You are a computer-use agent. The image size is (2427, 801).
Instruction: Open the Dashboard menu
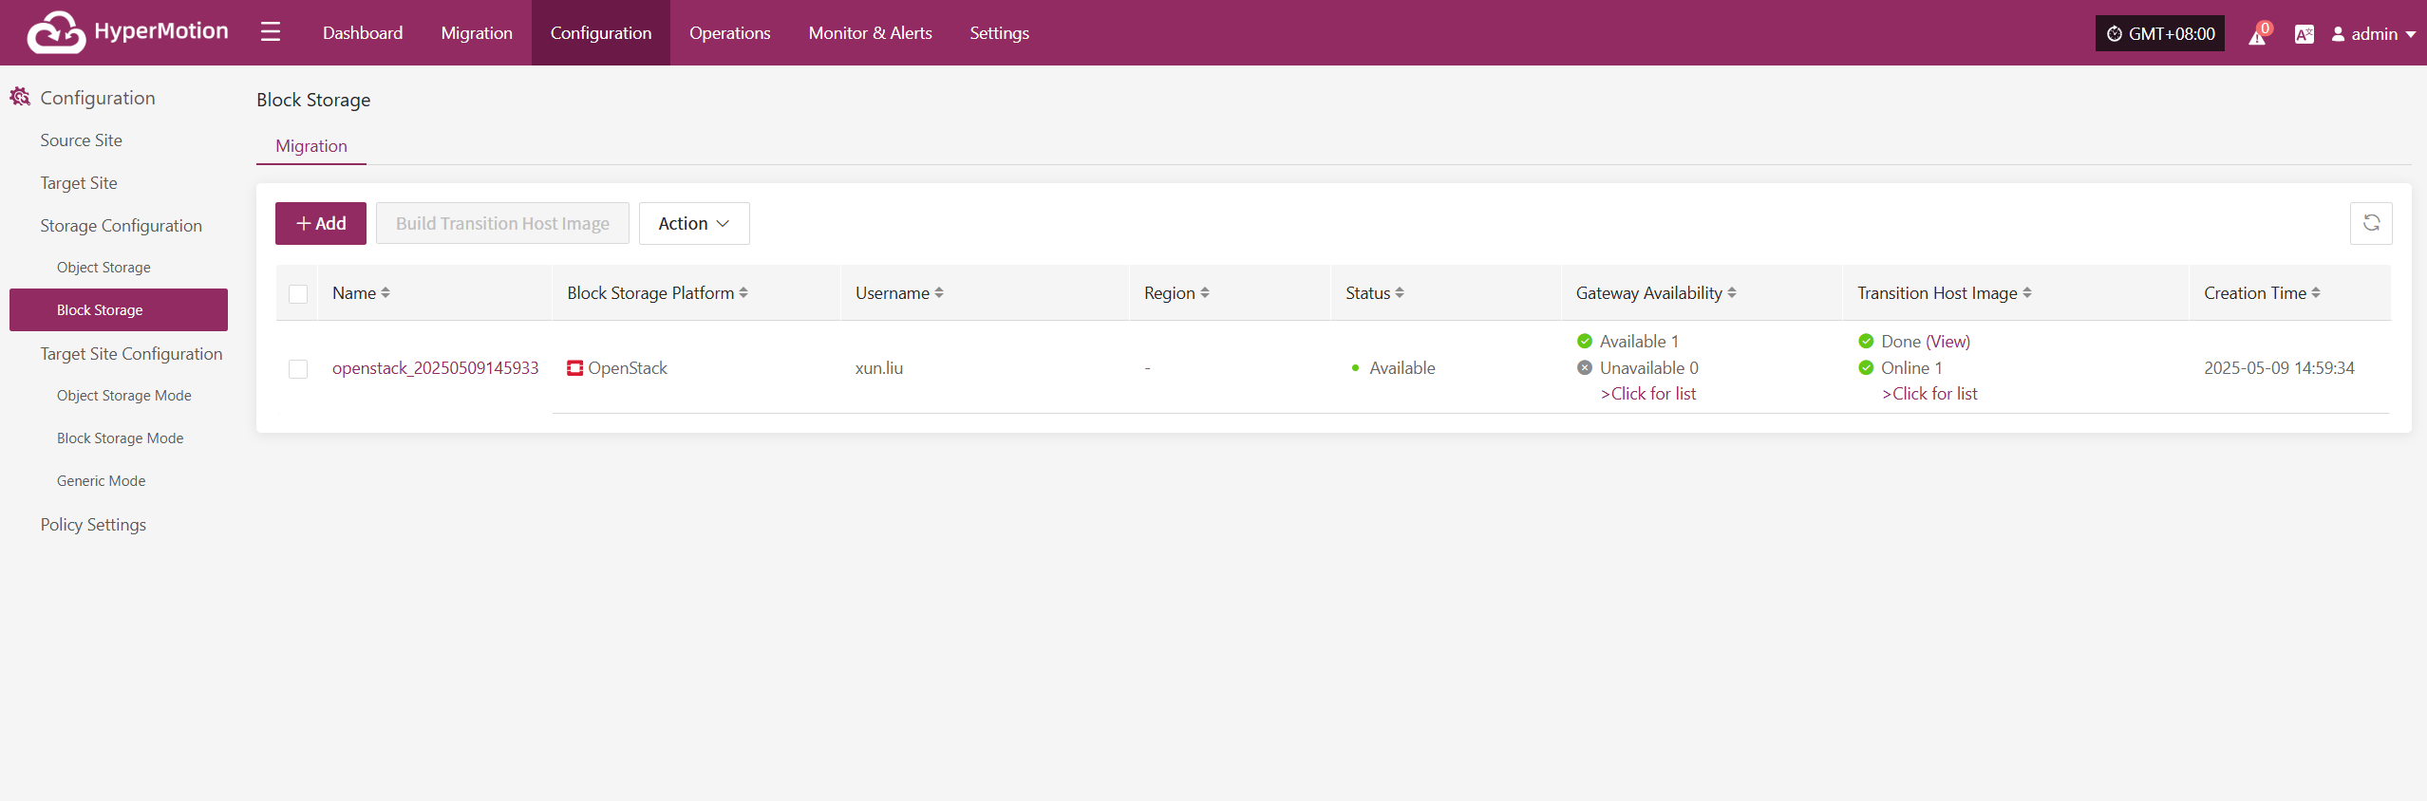tap(363, 32)
